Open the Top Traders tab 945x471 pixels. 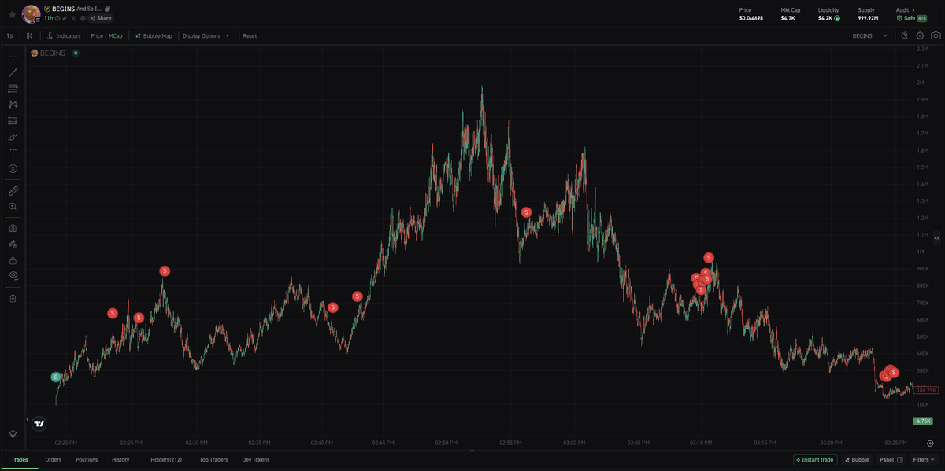click(213, 459)
